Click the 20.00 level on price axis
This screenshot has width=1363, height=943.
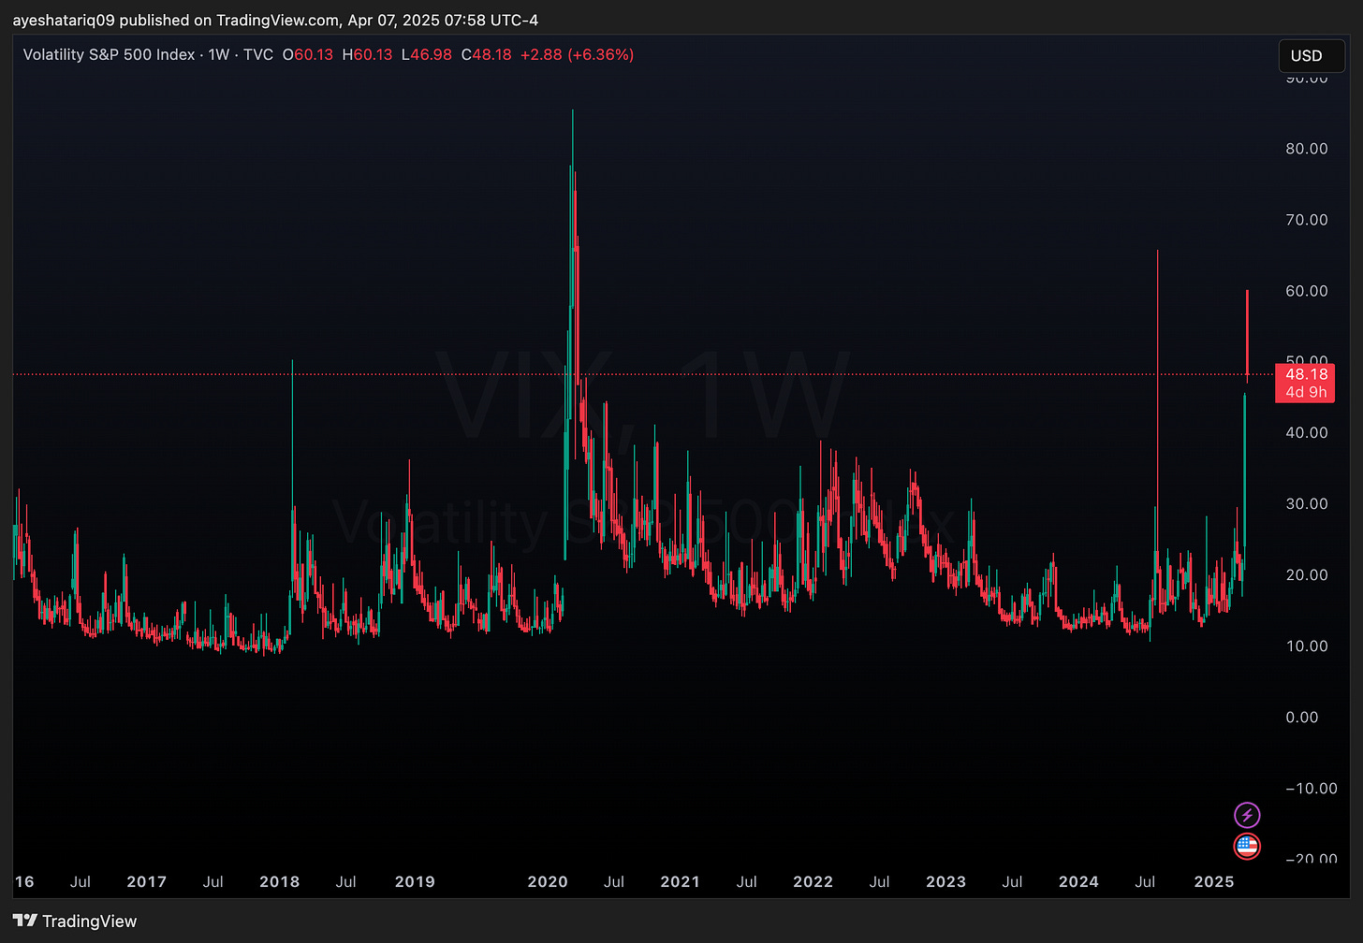[x=1307, y=575]
